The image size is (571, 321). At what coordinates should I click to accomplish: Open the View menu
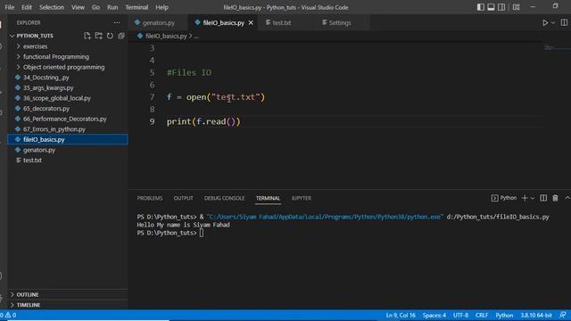click(x=78, y=7)
